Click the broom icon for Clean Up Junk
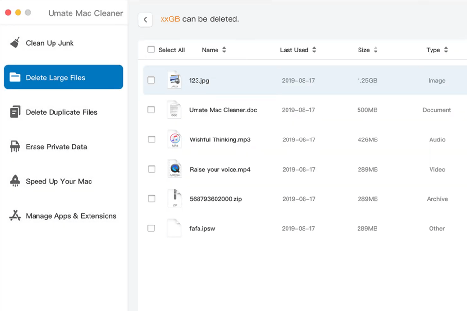467x311 pixels. [x=15, y=43]
